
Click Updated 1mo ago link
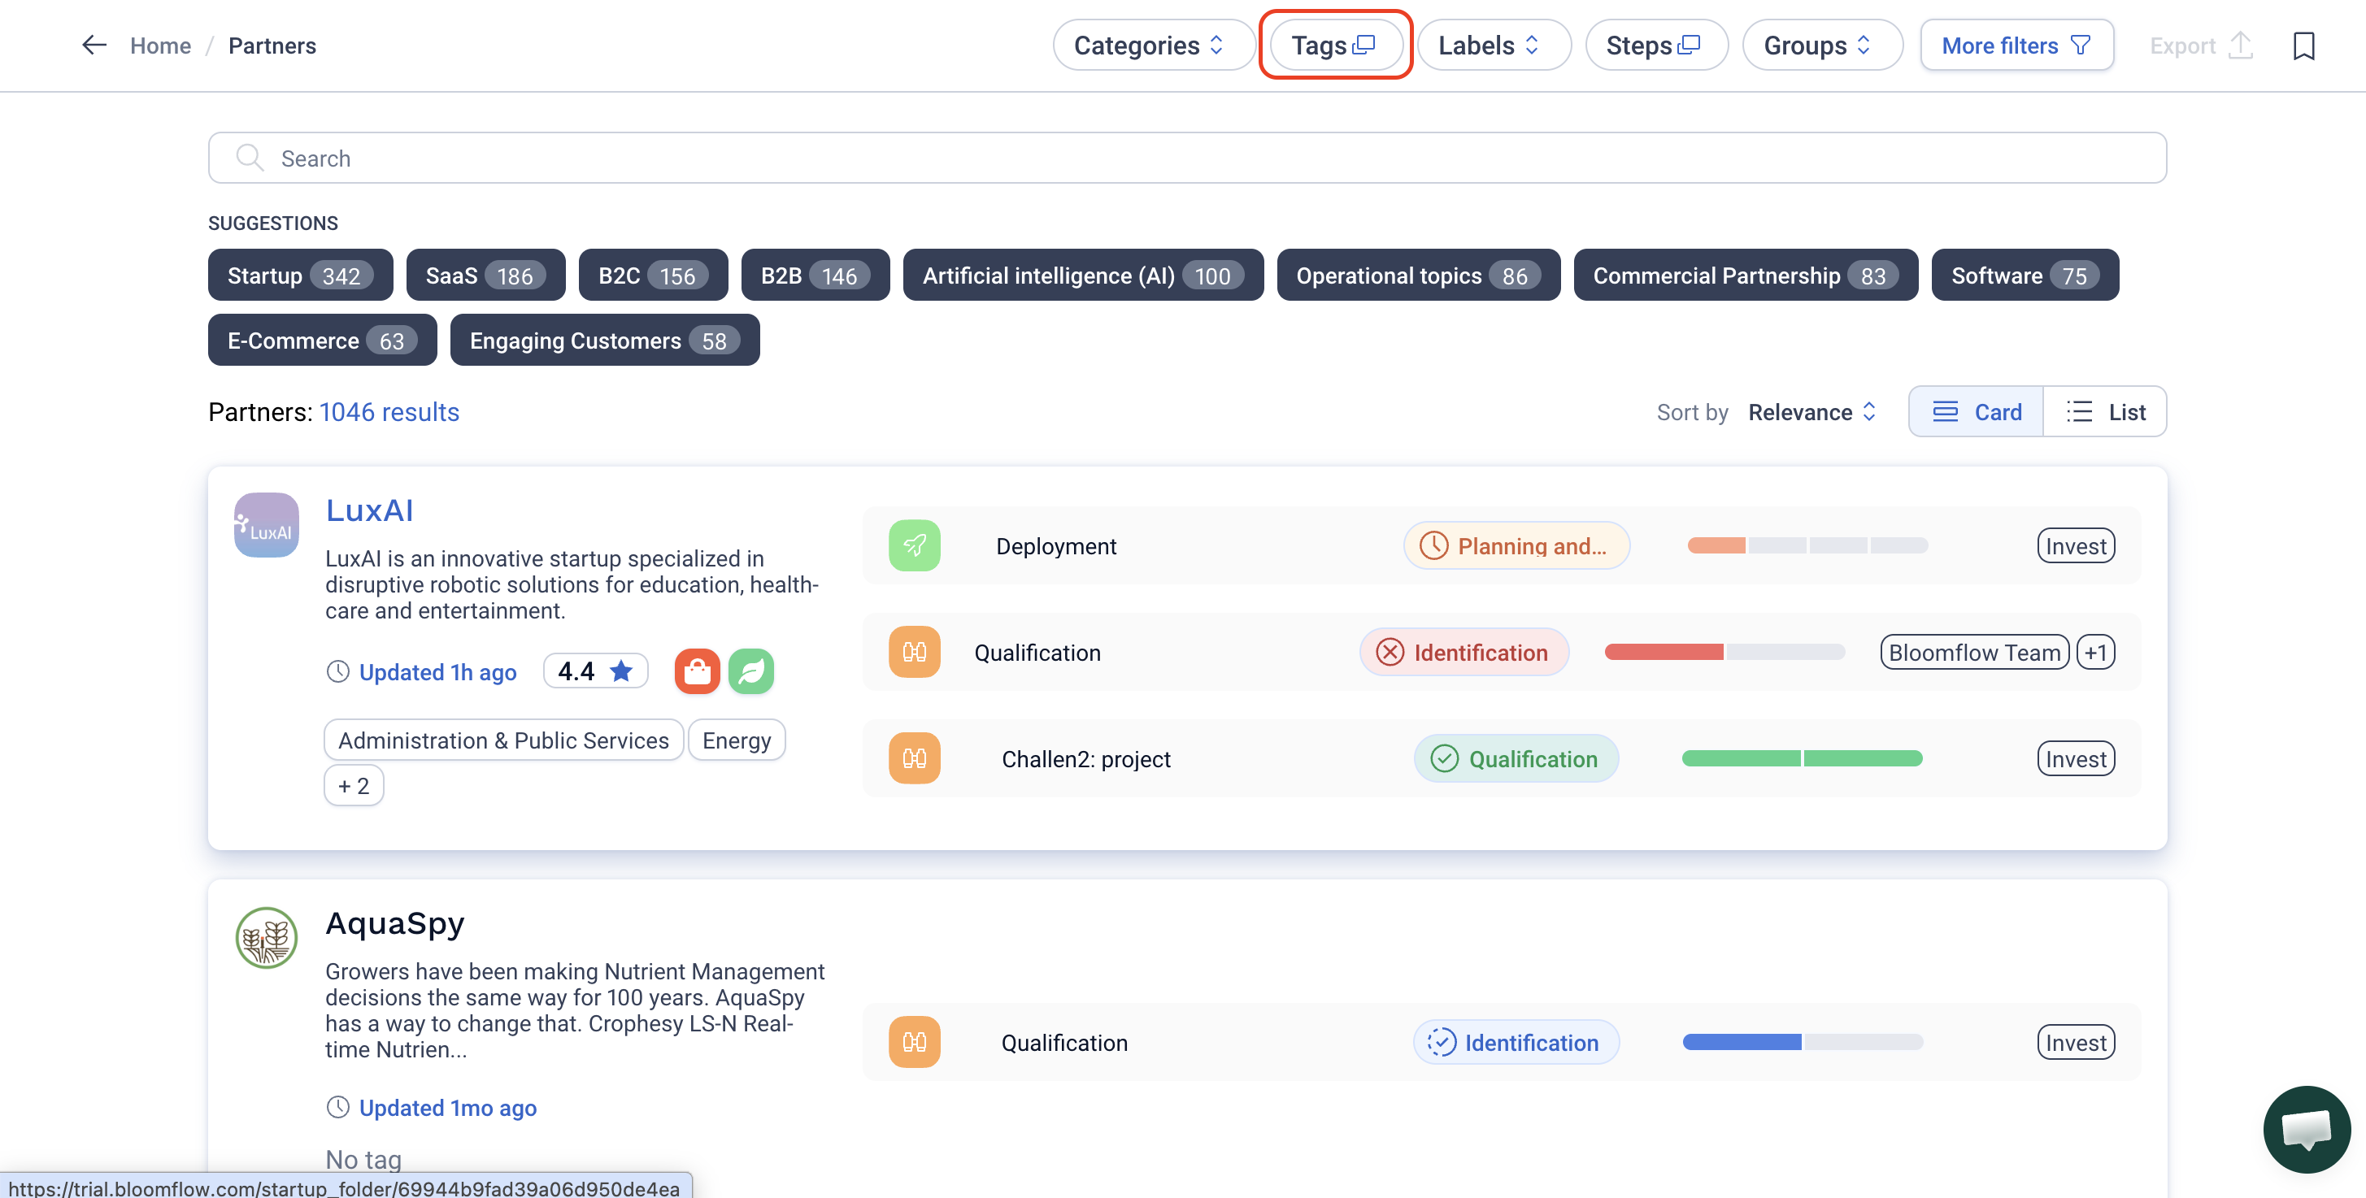[x=447, y=1108]
